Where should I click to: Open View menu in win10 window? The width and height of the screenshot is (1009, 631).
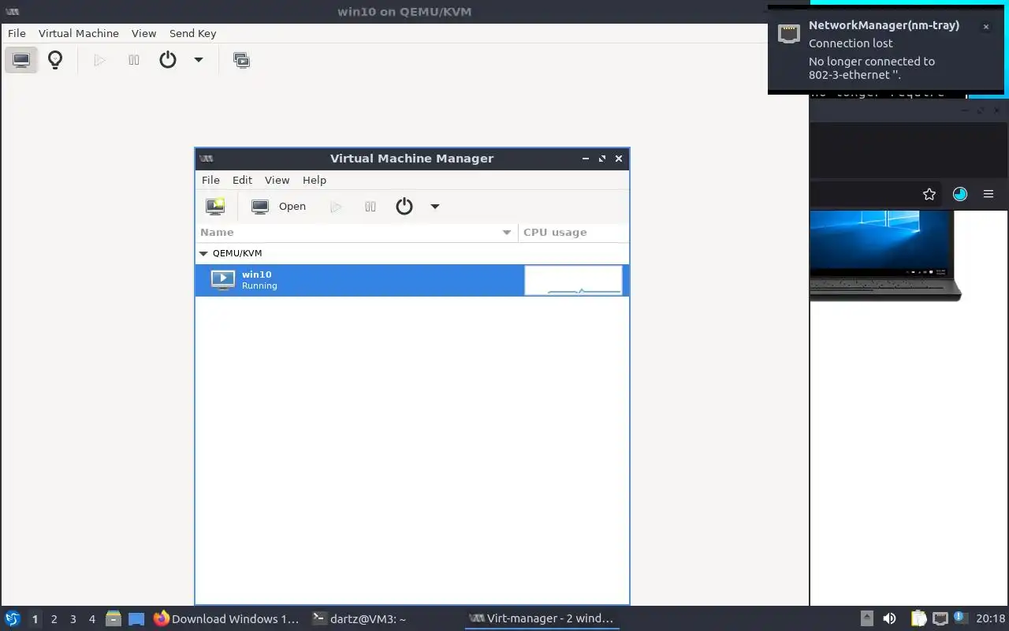(143, 33)
